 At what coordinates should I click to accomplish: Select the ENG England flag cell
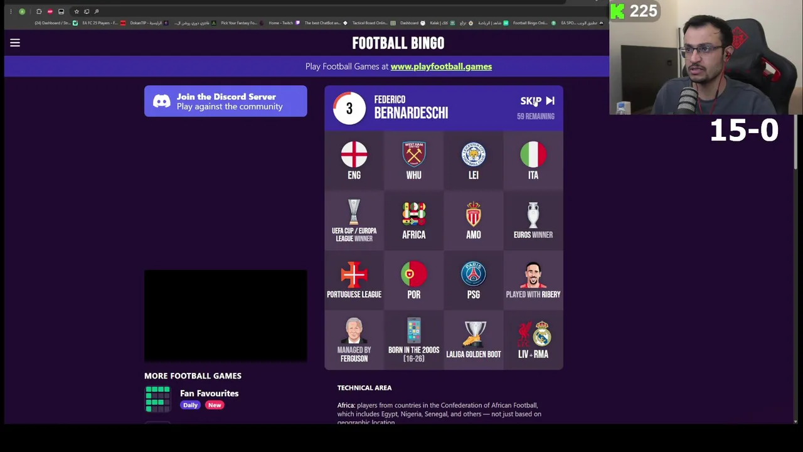[354, 161]
